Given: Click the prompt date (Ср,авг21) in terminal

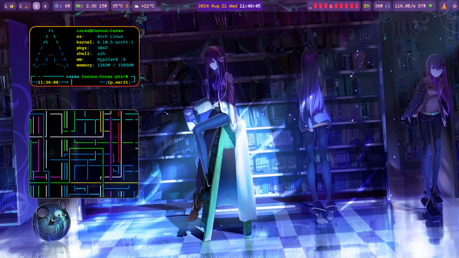Looking at the screenshot, I should [118, 82].
